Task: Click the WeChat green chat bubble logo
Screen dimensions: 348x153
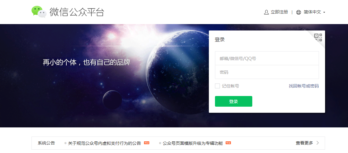Action: point(39,12)
